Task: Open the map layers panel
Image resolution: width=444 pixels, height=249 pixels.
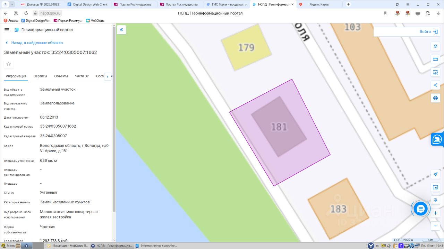Action: point(435,46)
